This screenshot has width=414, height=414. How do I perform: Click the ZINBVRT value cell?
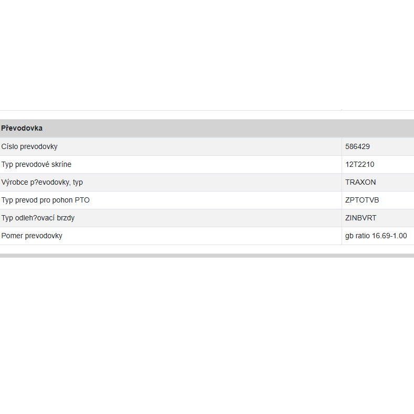coord(361,218)
